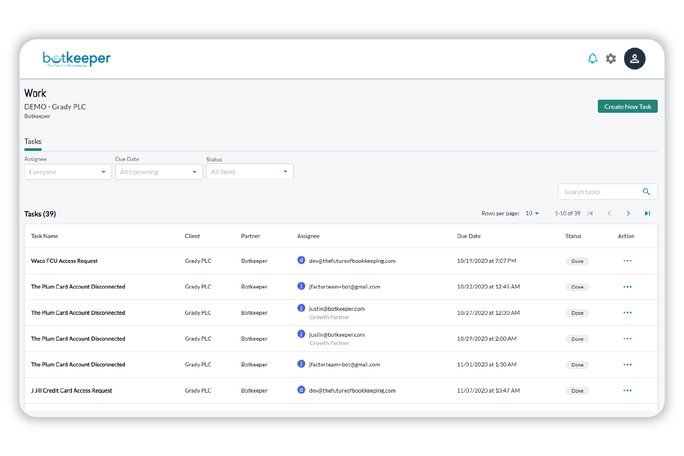Screen dimensions: 684x456
Task: Sort by Task Name column header
Action: 44,236
